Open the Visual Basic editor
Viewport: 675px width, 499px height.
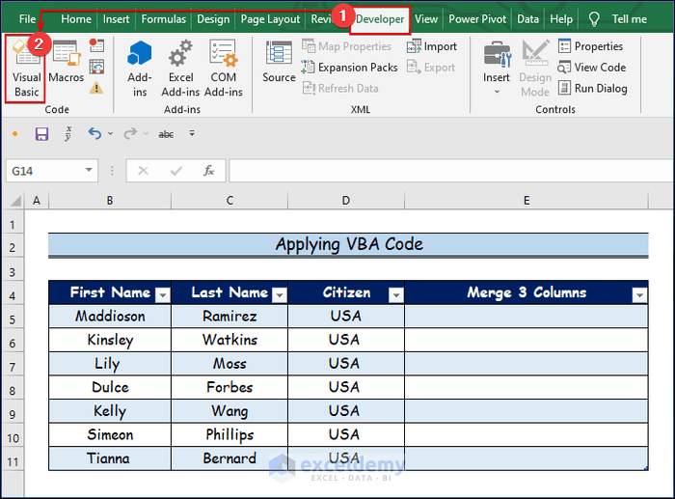tap(26, 69)
